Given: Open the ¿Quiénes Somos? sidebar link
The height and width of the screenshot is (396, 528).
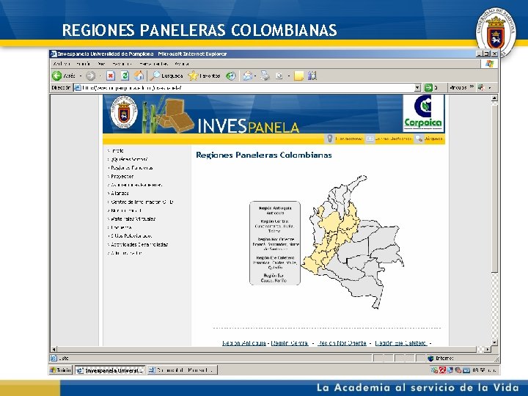Looking at the screenshot, I should tap(129, 159).
